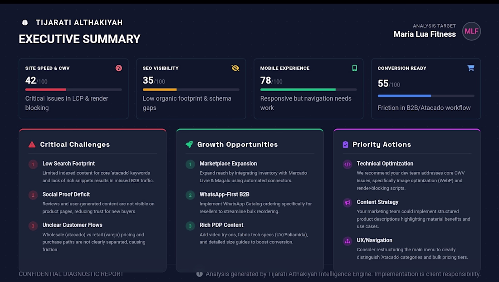Click the Mobile Experience green progress bar

point(298,90)
